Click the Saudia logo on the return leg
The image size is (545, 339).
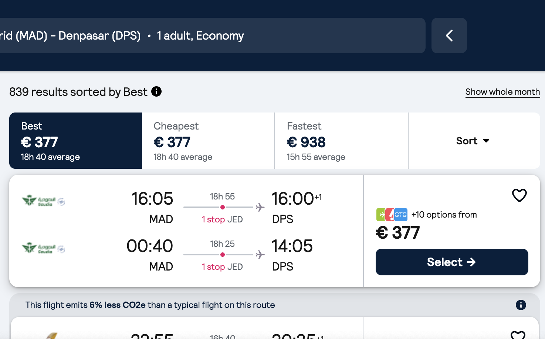pyautogui.click(x=43, y=248)
